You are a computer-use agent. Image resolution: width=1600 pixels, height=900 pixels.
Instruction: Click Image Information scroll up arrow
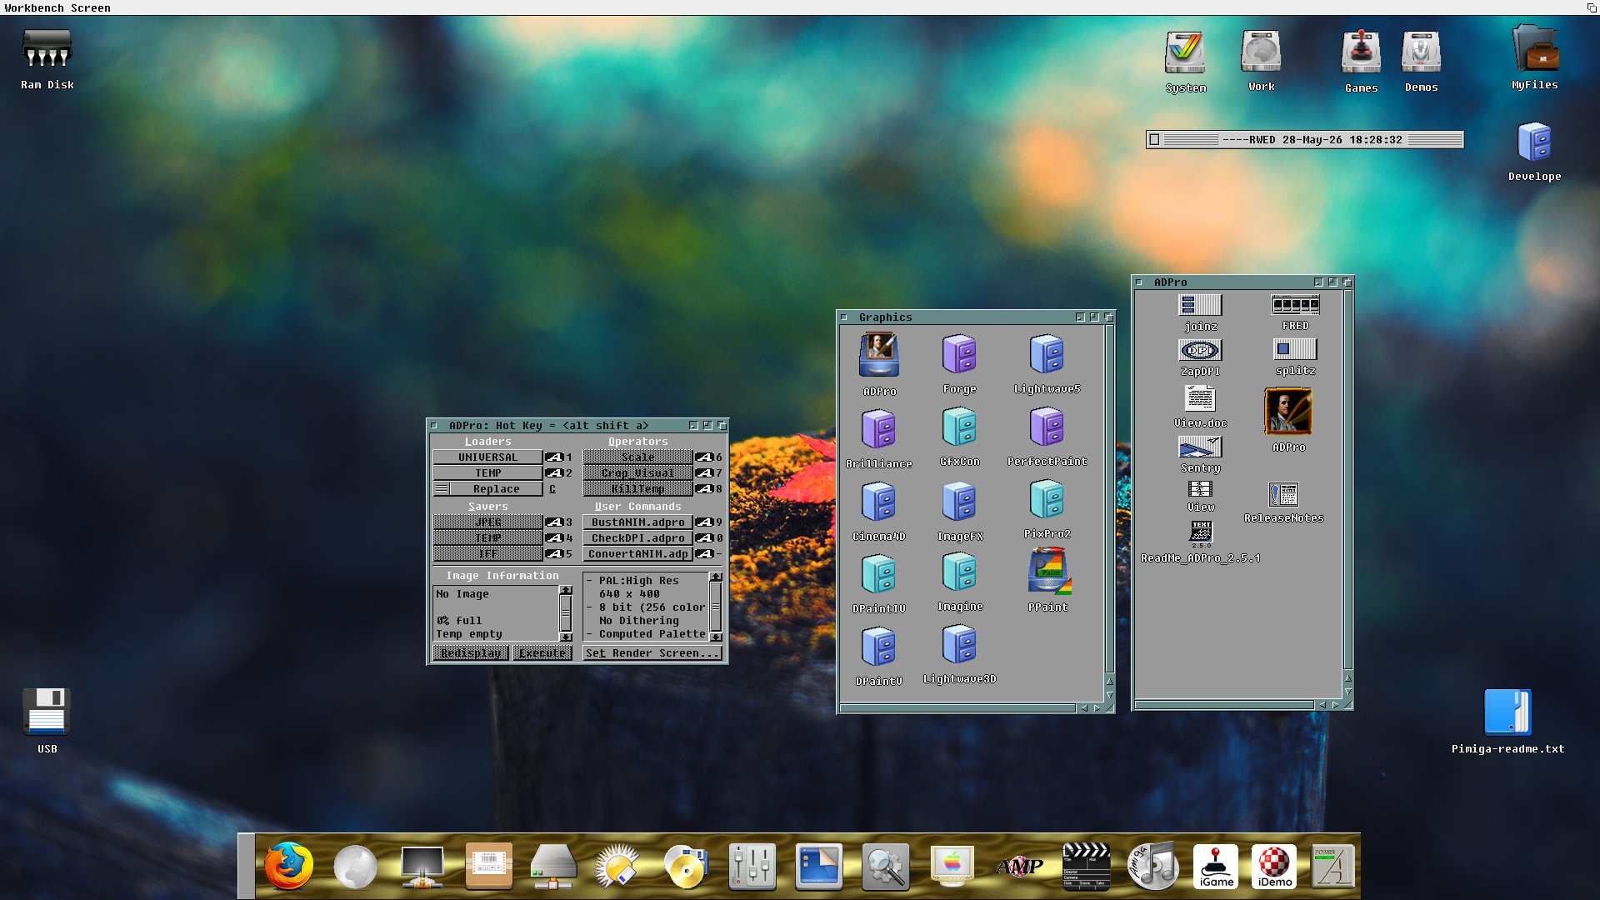tap(566, 590)
